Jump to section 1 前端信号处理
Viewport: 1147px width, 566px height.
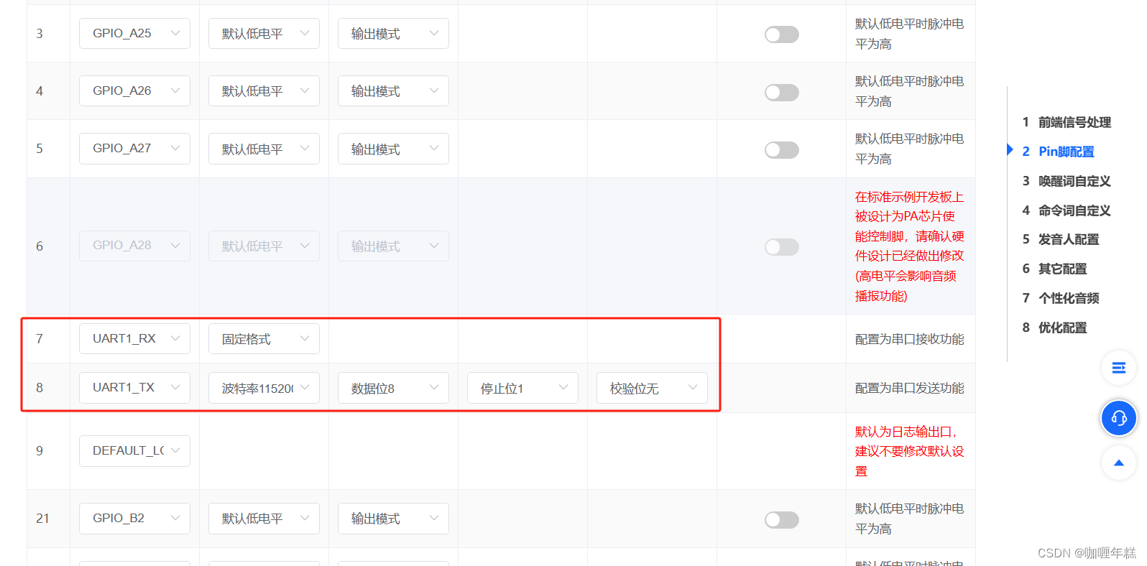1067,122
